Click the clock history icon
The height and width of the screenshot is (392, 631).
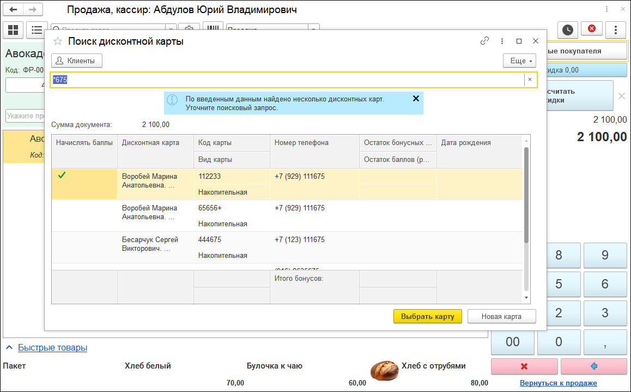[x=568, y=29]
